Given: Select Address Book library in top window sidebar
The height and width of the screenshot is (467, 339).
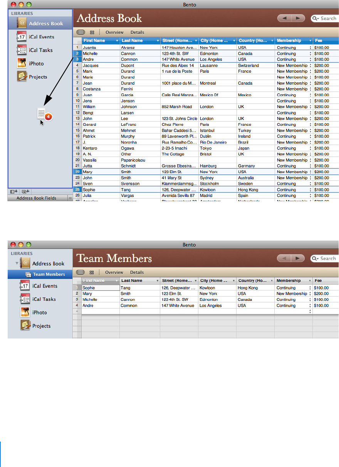Looking at the screenshot, I should [x=40, y=23].
